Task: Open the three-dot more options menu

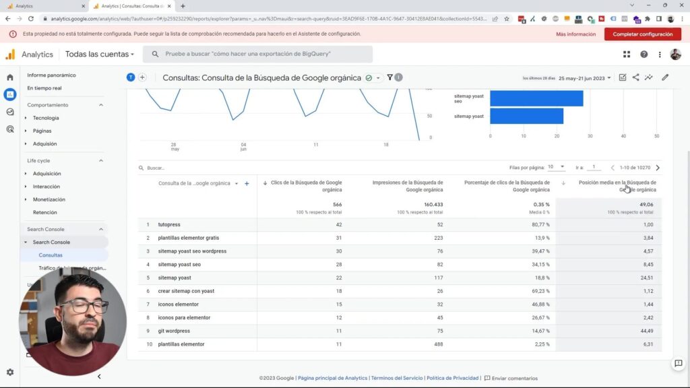Action: tap(660, 54)
